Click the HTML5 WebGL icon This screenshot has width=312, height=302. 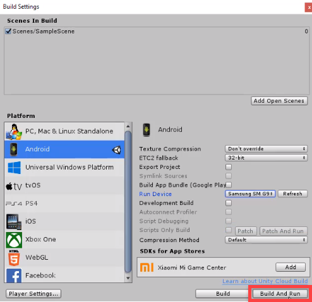click(14, 258)
